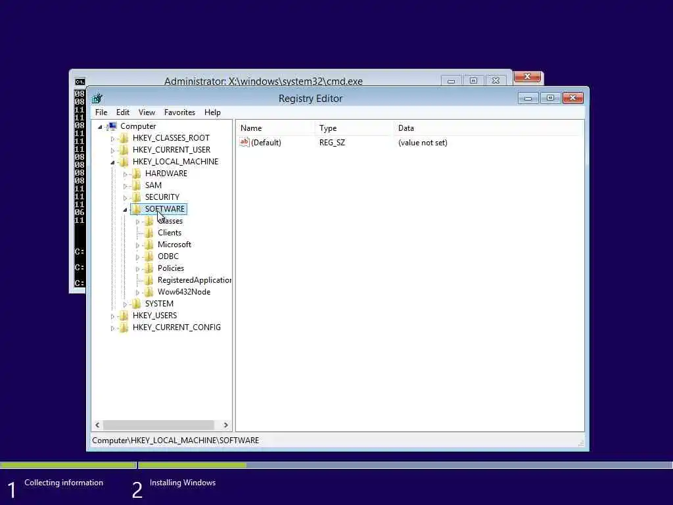Click the HKEY_CLASSES_ROOT folder icon
673x505 pixels.
click(124, 138)
